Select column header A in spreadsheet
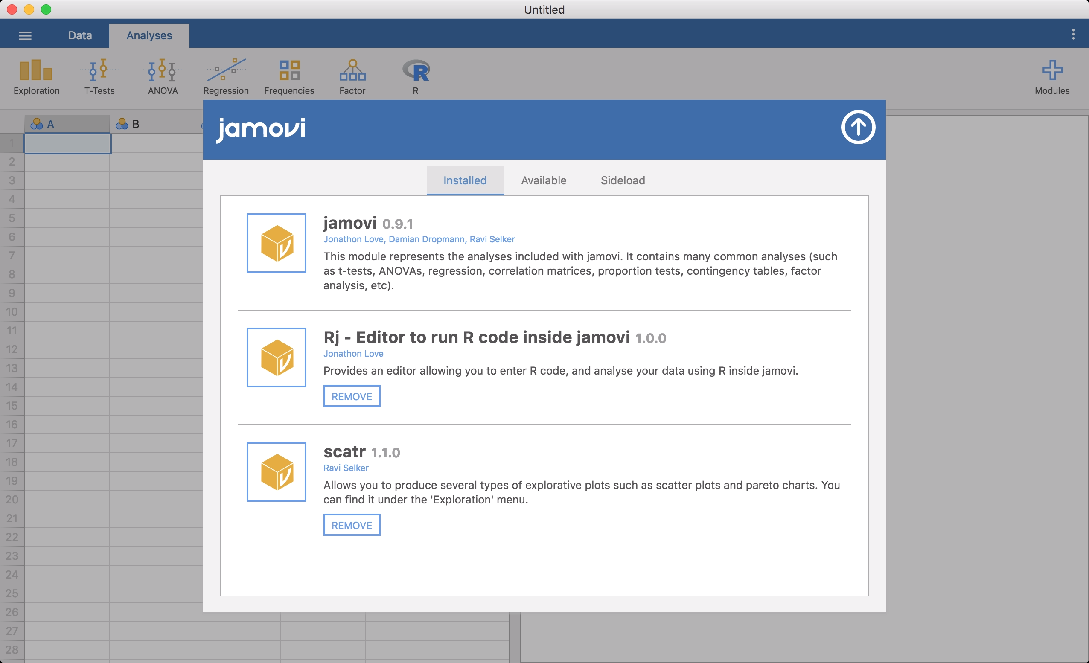 coord(67,124)
